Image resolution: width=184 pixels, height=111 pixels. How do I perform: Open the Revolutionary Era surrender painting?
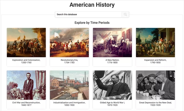pos(69,42)
